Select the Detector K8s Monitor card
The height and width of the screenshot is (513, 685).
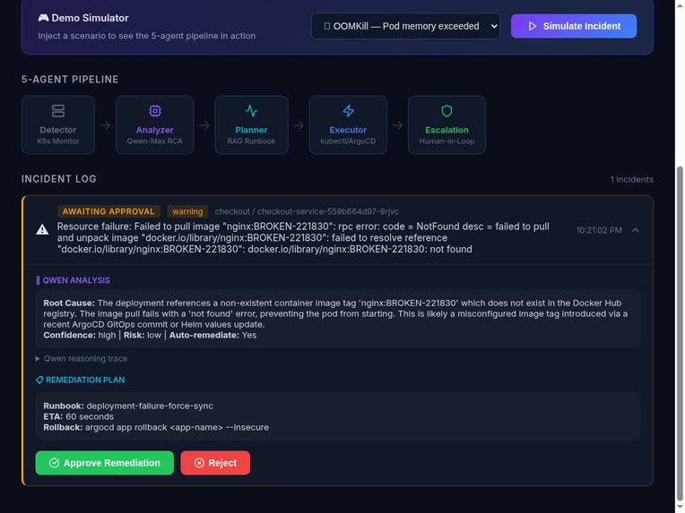pyautogui.click(x=58, y=124)
